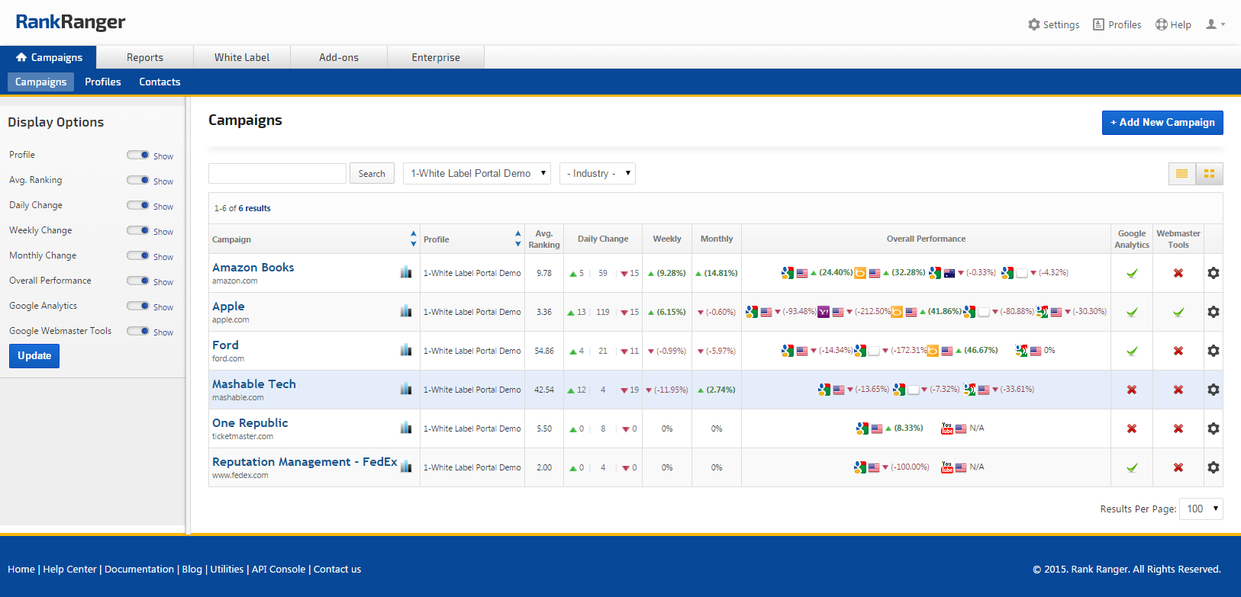Toggle the Weekly Change display switch
Screen dimensions: 1241x597
pos(138,230)
